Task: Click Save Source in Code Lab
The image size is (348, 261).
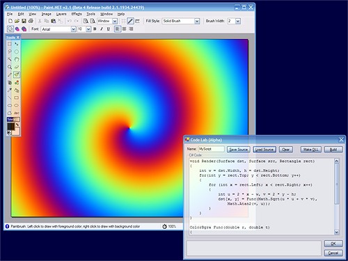Action: pos(239,150)
